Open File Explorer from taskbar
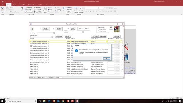183x103 pixels. [x=45, y=101]
